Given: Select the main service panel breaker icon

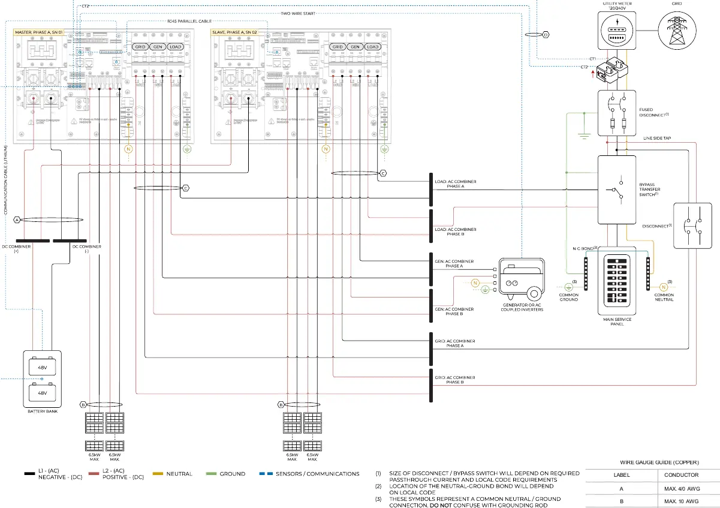Looking at the screenshot, I should click(x=617, y=281).
